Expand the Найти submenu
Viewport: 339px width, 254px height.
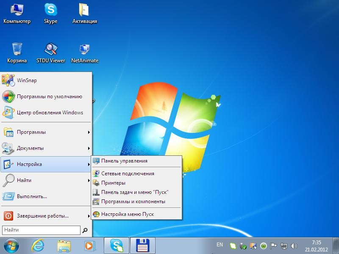[46, 180]
